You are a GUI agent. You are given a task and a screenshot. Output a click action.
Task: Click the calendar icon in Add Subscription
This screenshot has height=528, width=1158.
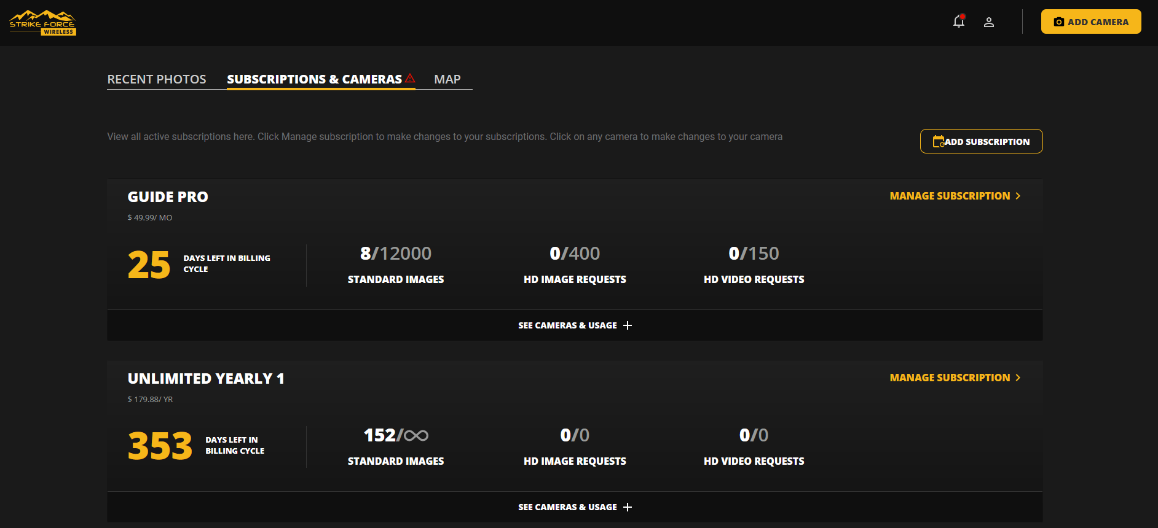click(x=938, y=142)
